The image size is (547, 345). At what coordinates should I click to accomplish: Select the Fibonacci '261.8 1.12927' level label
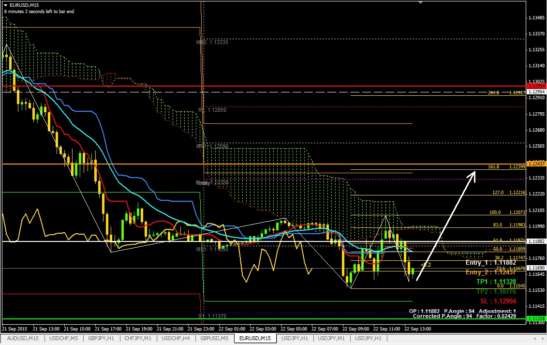point(506,93)
